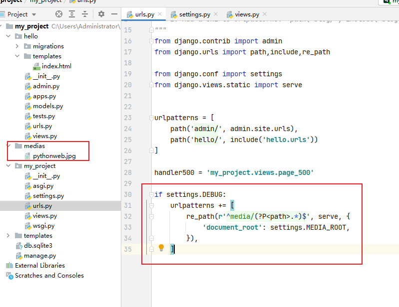The image size is (399, 307).
Task: Collapse the medias folder
Action: [9, 146]
